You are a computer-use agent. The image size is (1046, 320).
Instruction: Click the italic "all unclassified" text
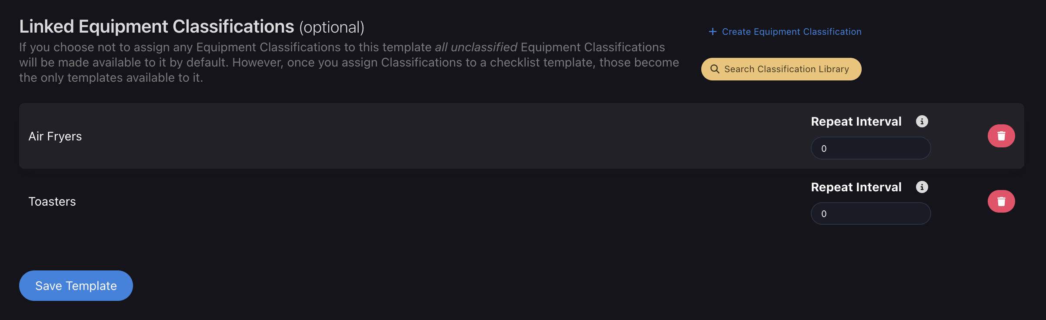pyautogui.click(x=476, y=47)
